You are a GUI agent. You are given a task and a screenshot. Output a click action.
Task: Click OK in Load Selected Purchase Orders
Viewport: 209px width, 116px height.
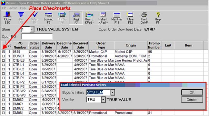(192, 92)
